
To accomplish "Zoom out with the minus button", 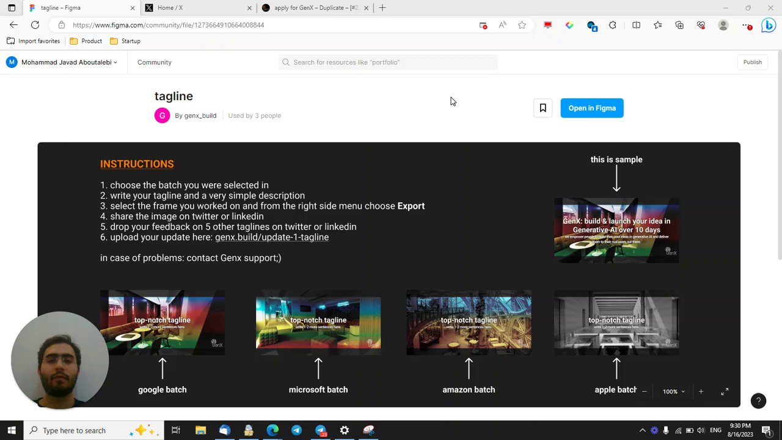I will (x=644, y=391).
